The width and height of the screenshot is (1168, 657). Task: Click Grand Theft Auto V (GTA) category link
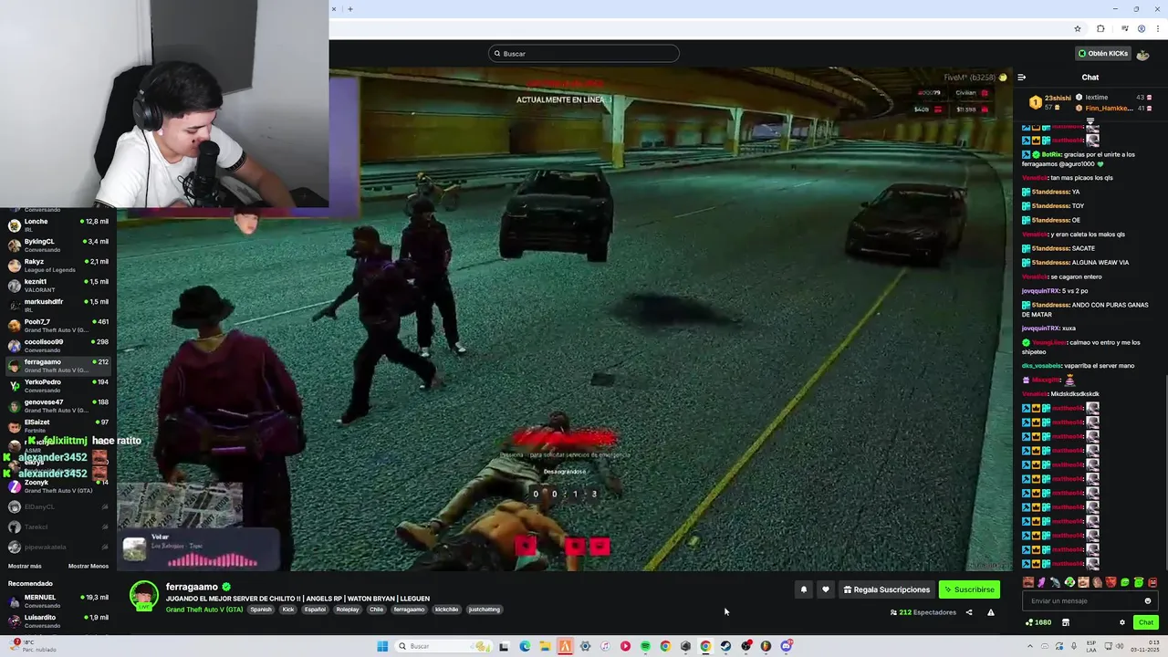204,610
